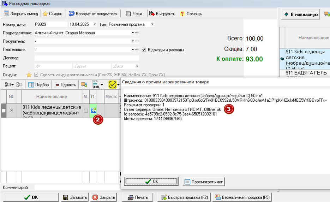Click the Наименование column header in items table
Image resolution: width=330 pixels, height=202 pixels.
point(52,97)
